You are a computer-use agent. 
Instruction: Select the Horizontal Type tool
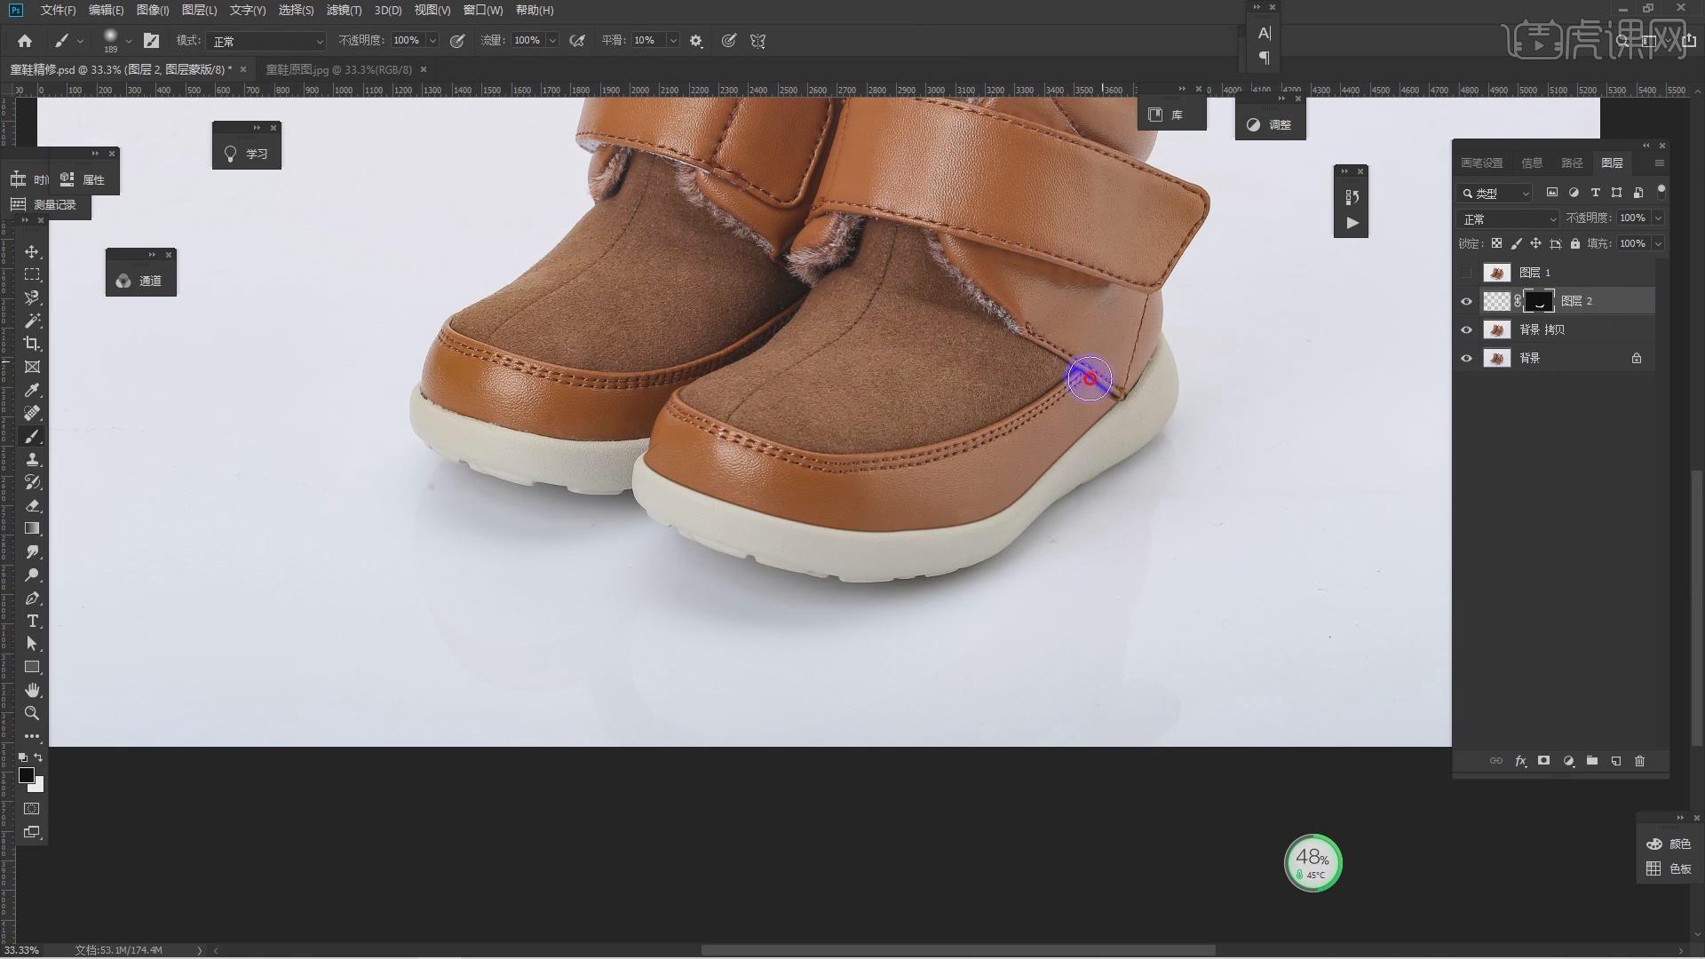32,621
